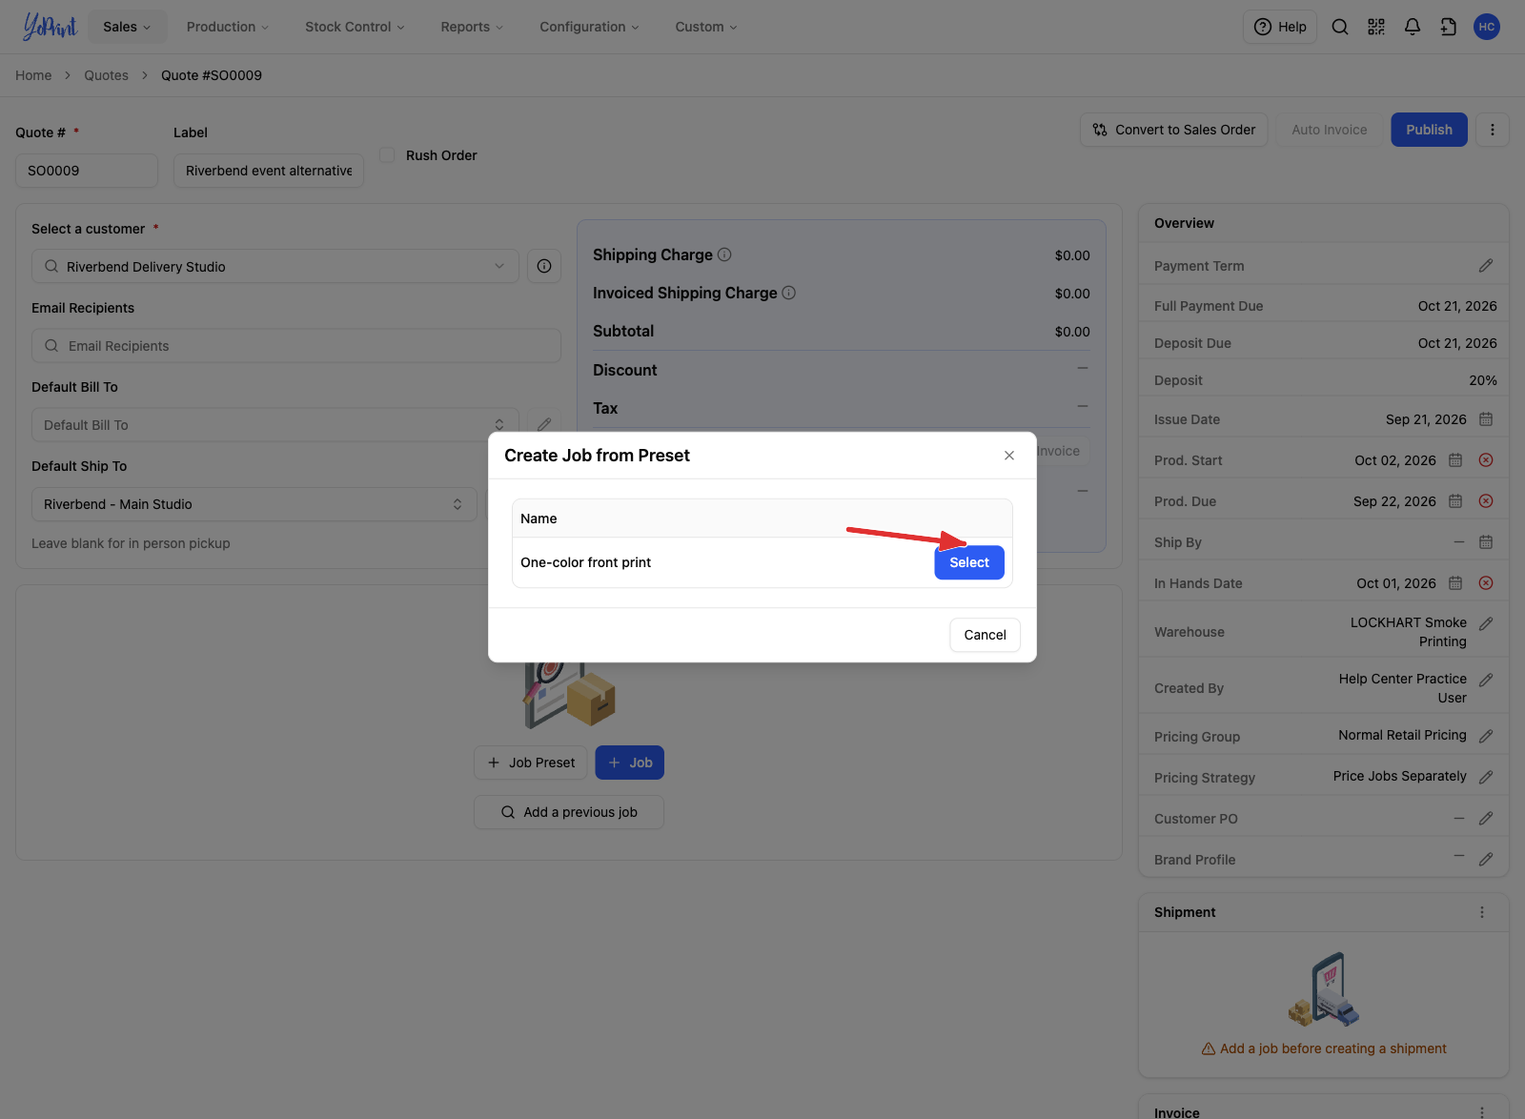1525x1119 pixels.
Task: Clear the In Hands Date
Action: tap(1486, 583)
